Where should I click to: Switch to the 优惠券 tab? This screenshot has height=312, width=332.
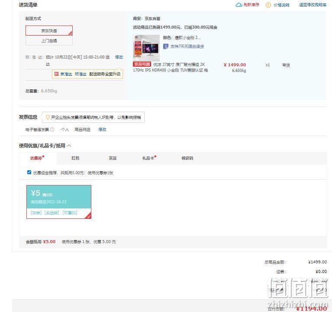pyautogui.click(x=38, y=158)
